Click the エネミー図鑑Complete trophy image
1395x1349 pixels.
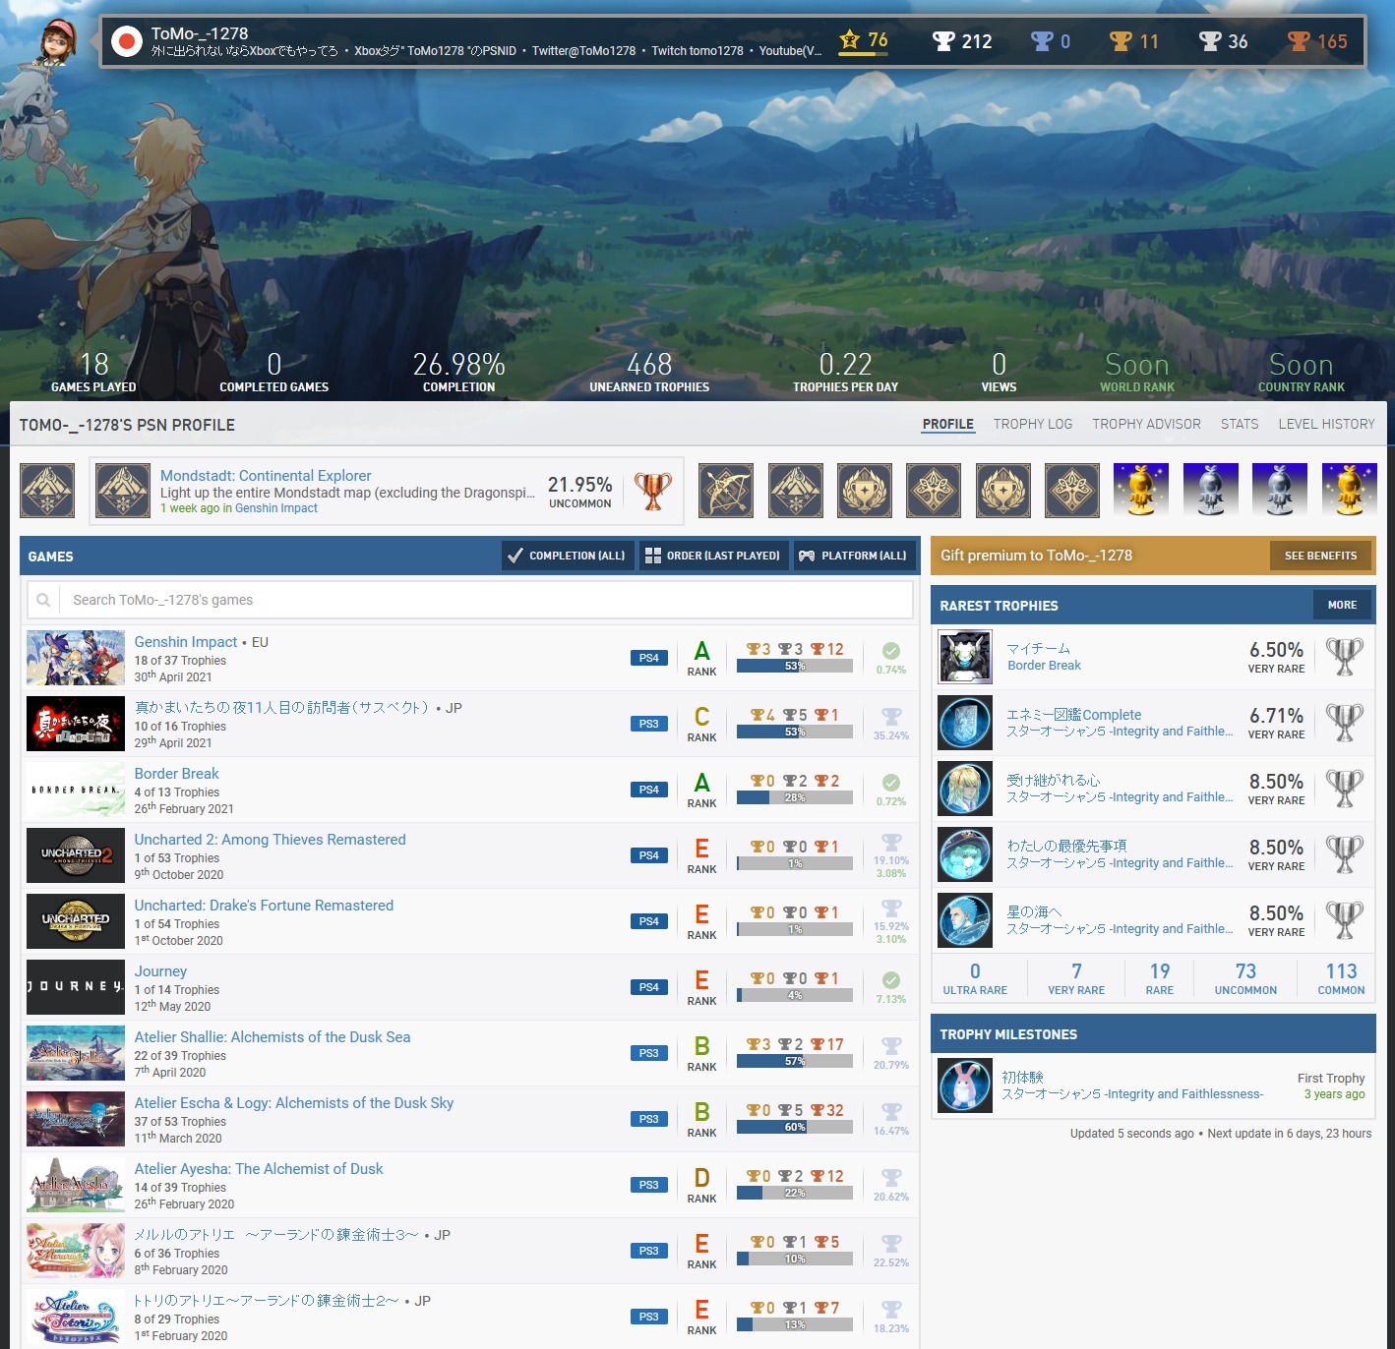click(965, 723)
